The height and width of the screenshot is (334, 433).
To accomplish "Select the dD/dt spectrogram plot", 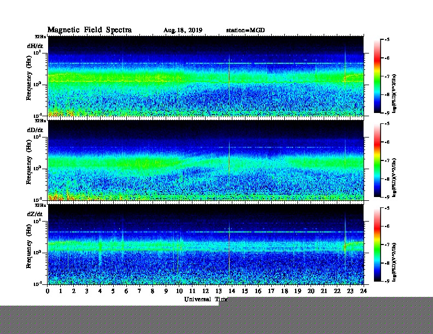I will point(206,160).
